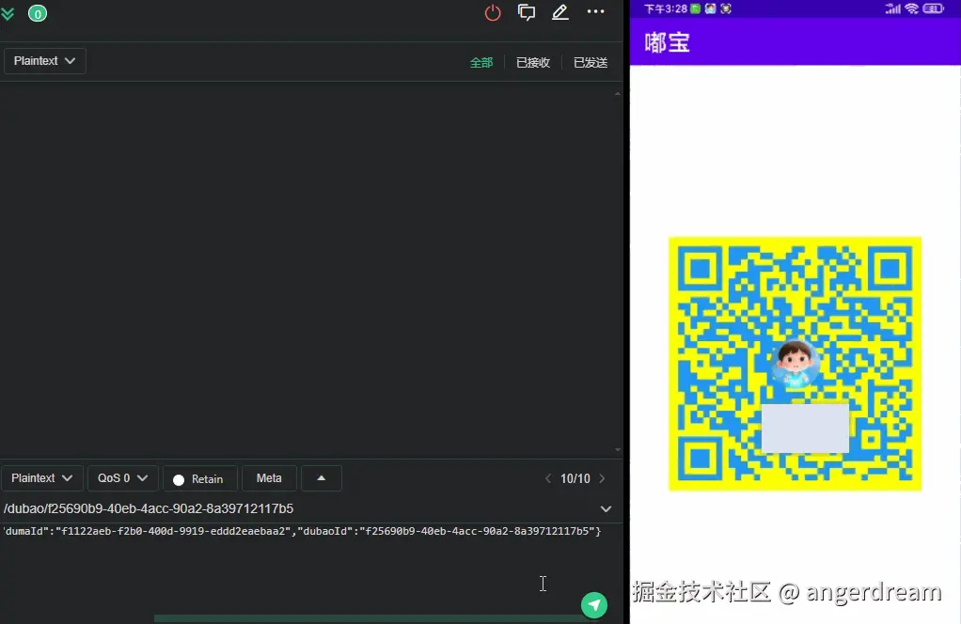
Task: Open the new window icon in toolbar
Action: (527, 13)
